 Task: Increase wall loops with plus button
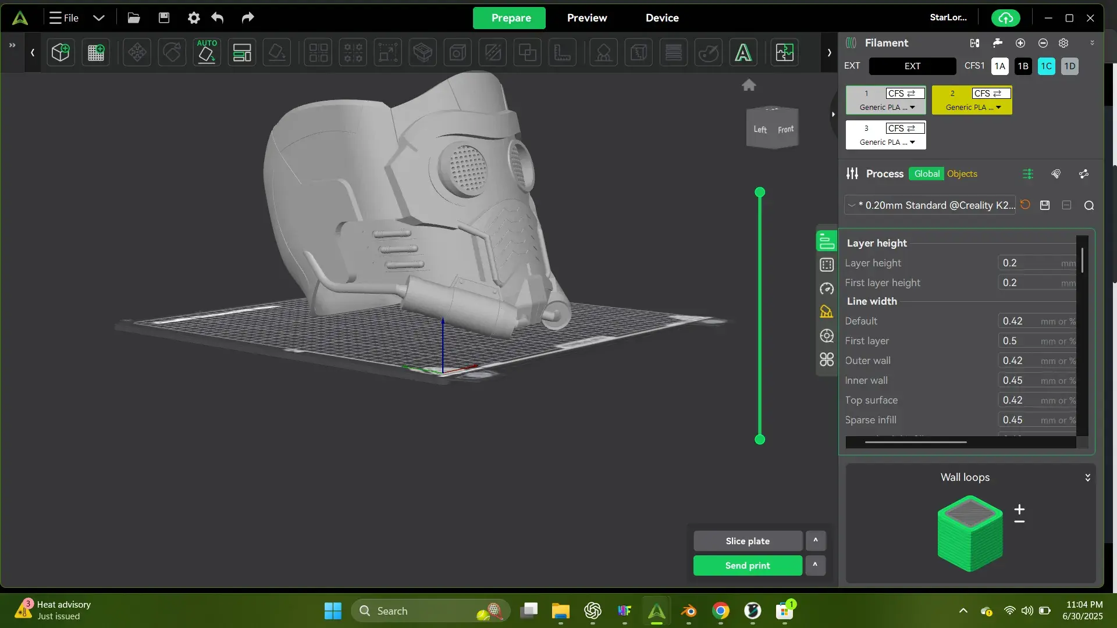point(1019,509)
